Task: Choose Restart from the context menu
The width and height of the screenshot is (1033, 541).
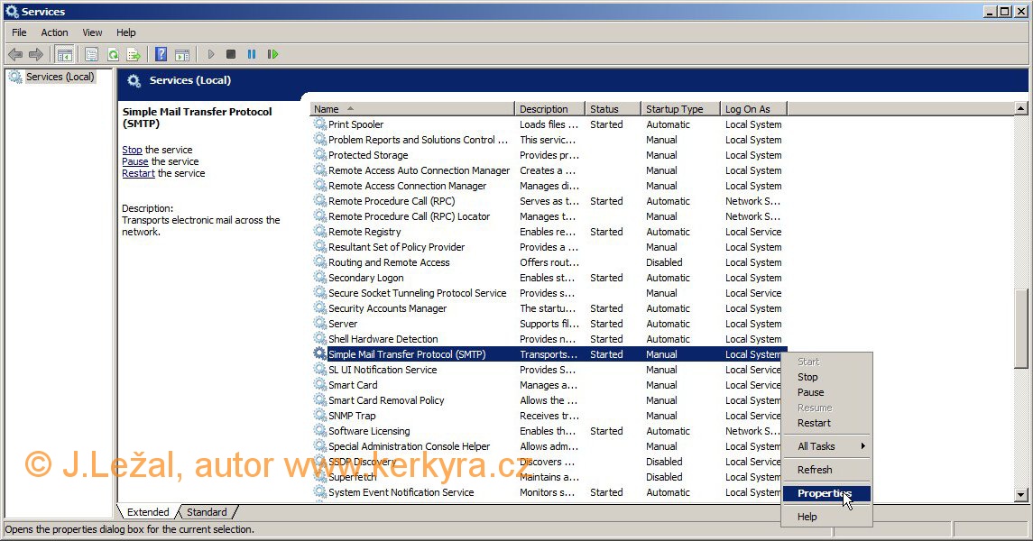Action: point(814,423)
